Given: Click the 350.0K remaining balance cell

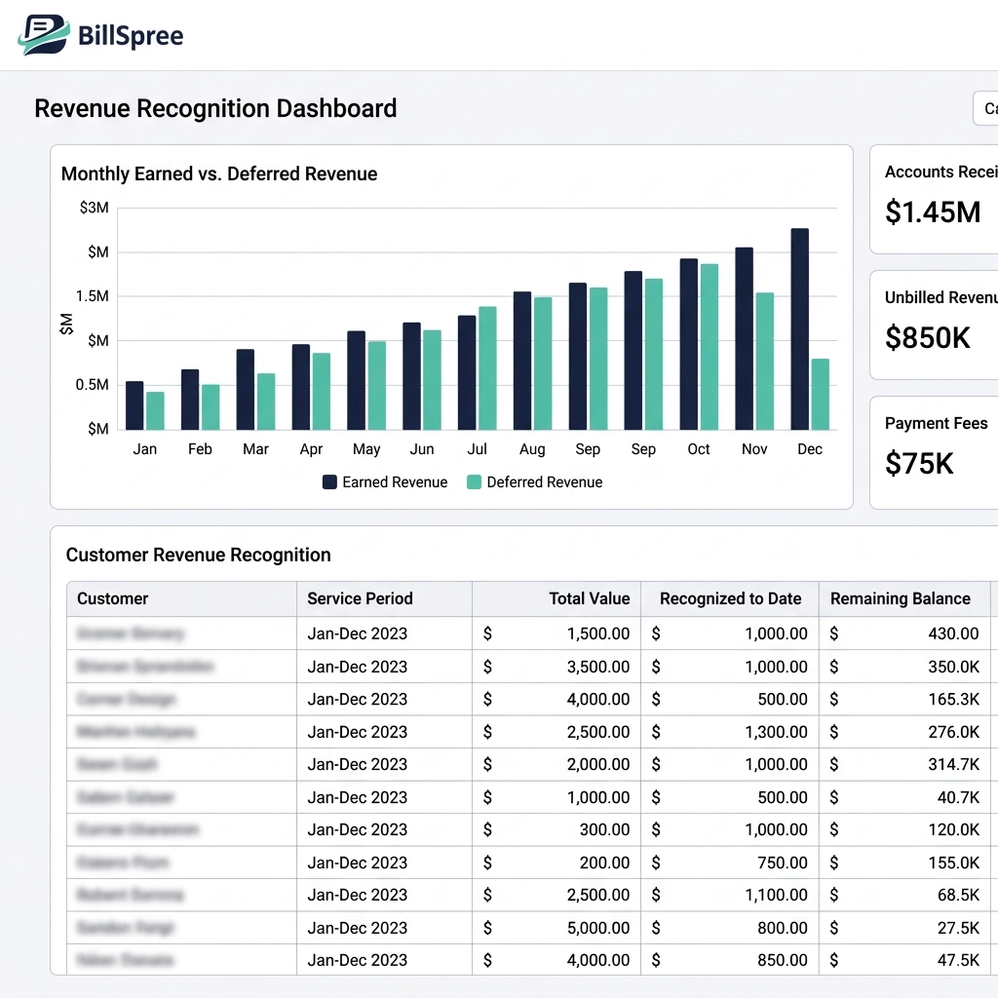Looking at the screenshot, I should coord(904,667).
